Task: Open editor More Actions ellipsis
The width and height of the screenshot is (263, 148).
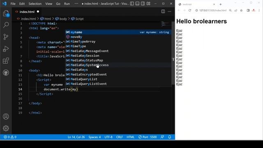Action: pyautogui.click(x=169, y=12)
